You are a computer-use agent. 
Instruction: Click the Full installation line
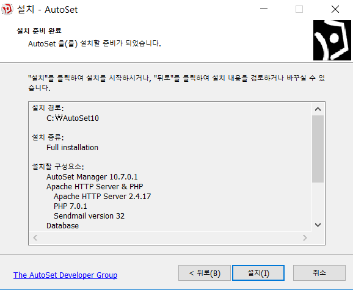coord(72,148)
